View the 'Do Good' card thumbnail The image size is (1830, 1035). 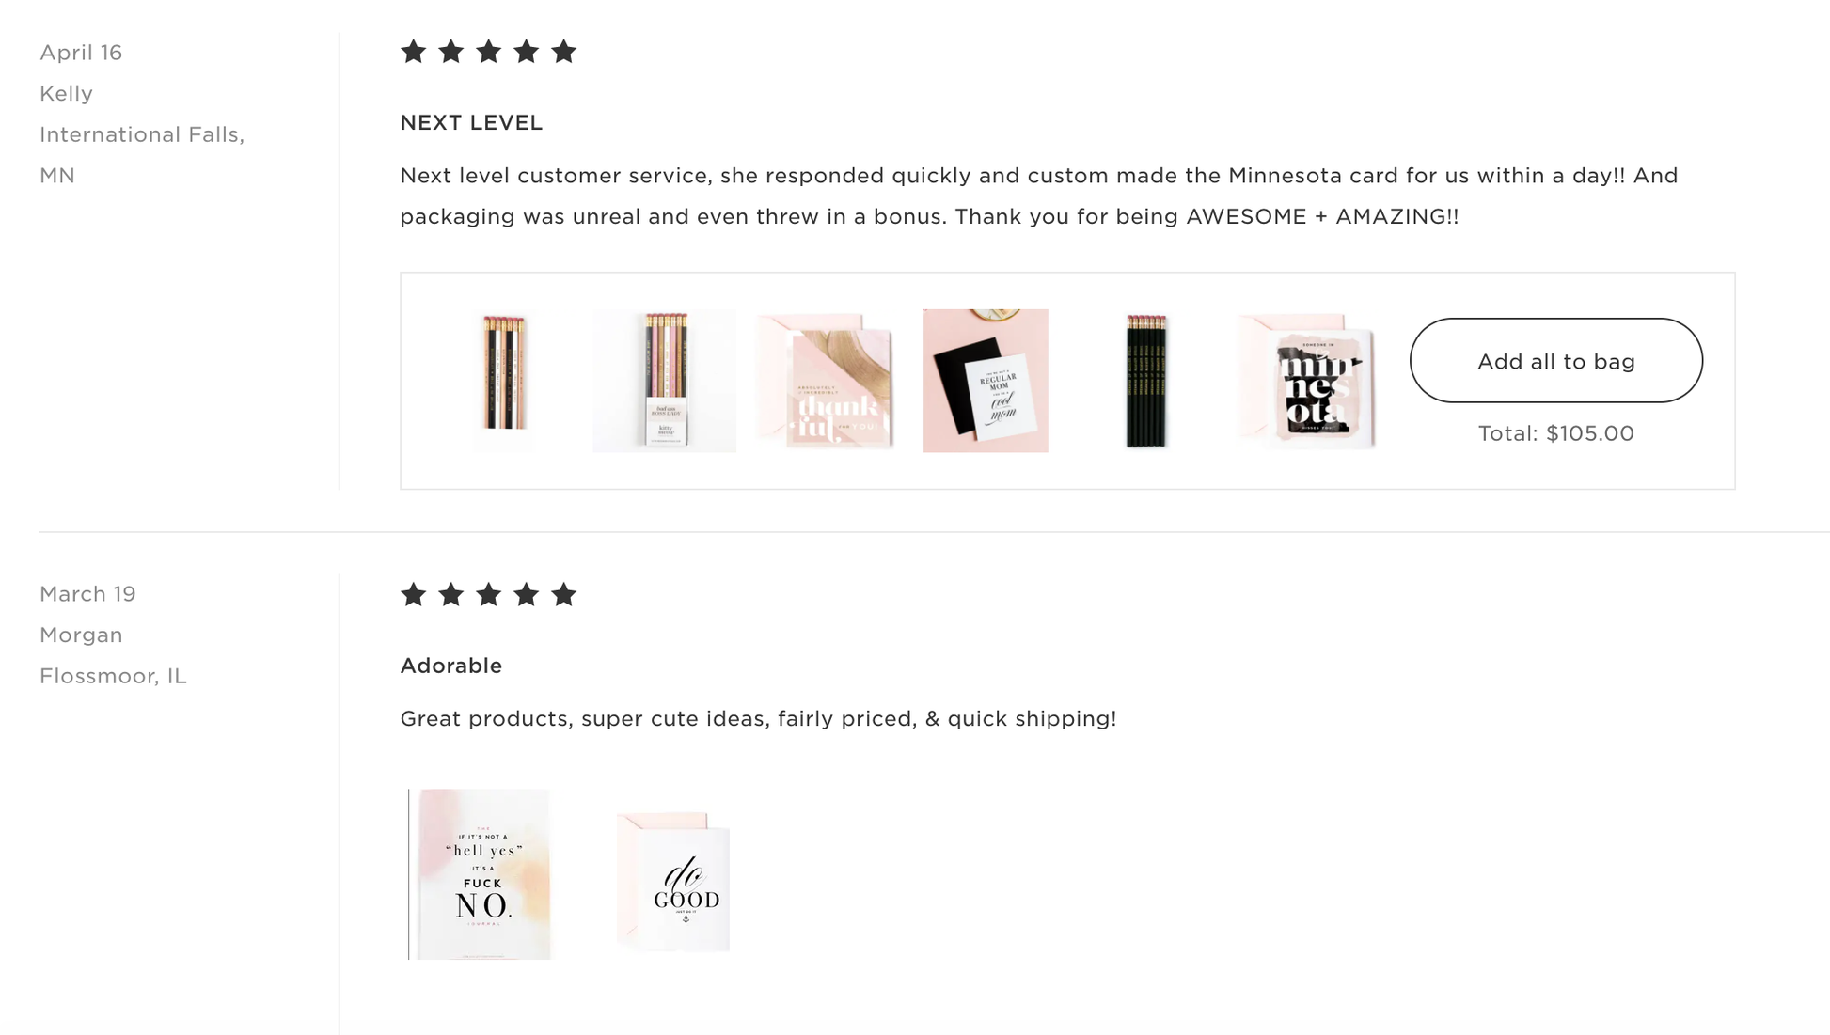pos(673,881)
